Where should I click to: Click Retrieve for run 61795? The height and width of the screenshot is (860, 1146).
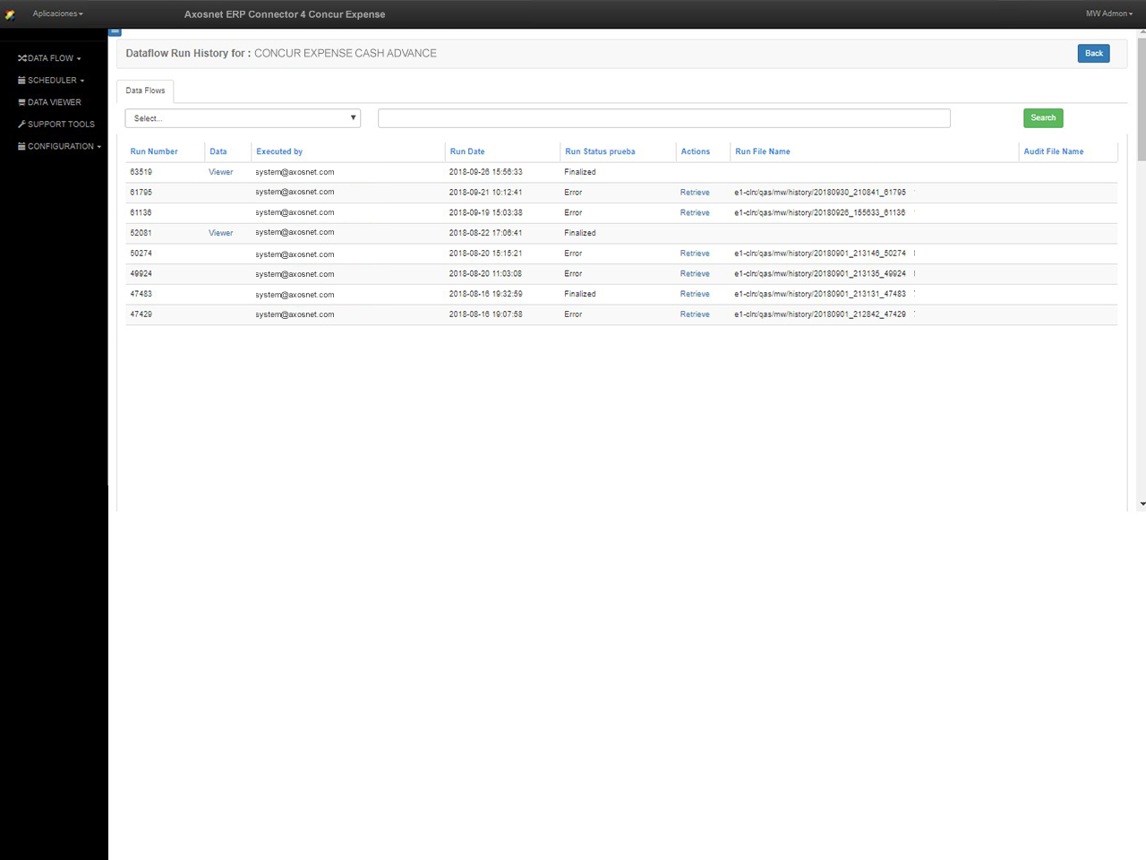click(x=695, y=192)
